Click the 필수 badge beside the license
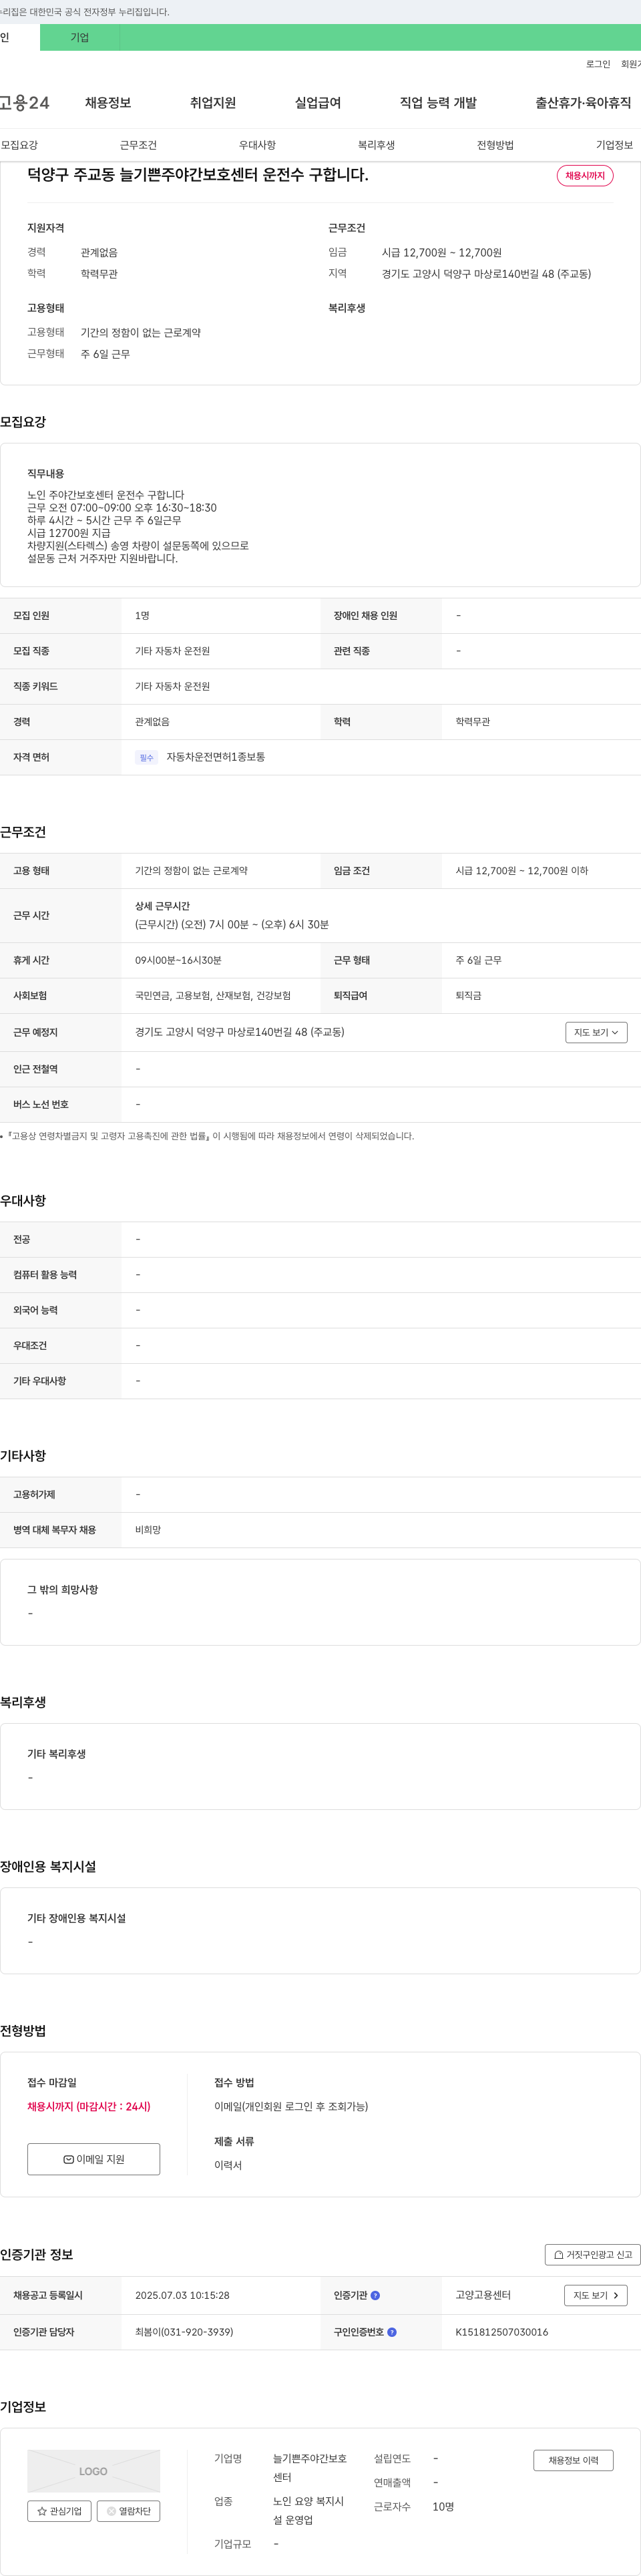The height and width of the screenshot is (2576, 641). click(147, 758)
